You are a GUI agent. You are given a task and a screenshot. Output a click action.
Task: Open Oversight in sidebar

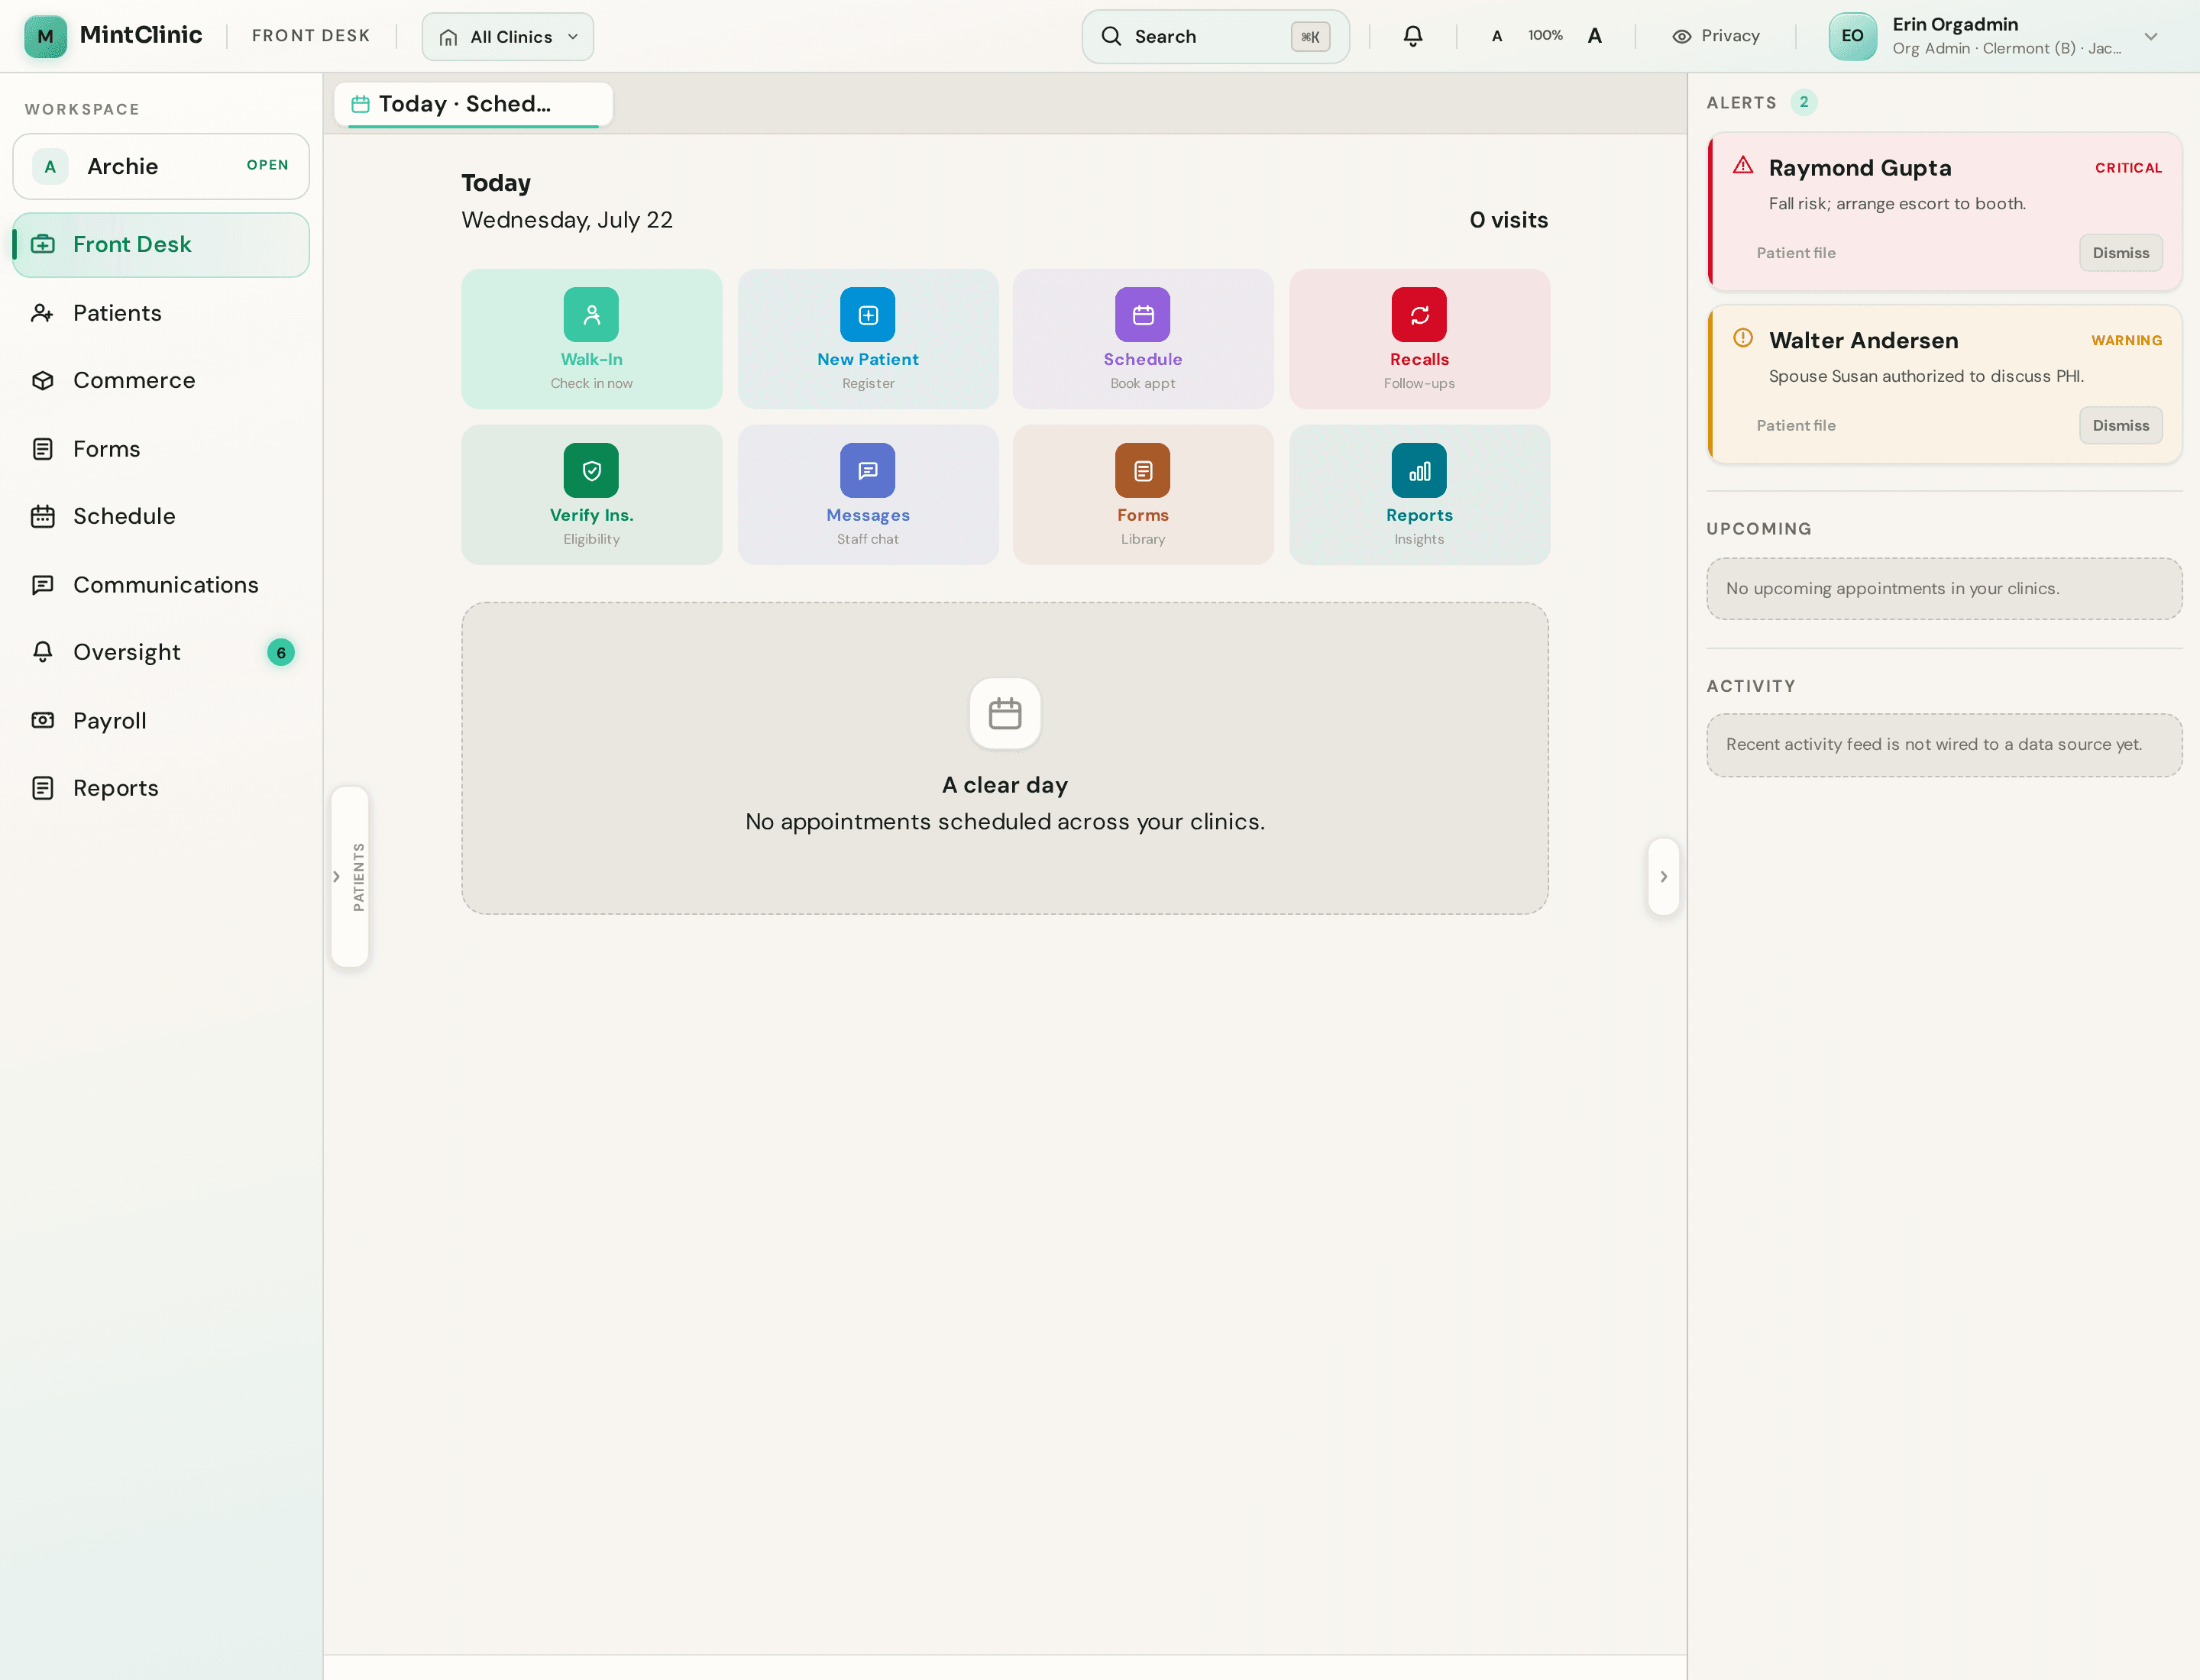pyautogui.click(x=161, y=652)
